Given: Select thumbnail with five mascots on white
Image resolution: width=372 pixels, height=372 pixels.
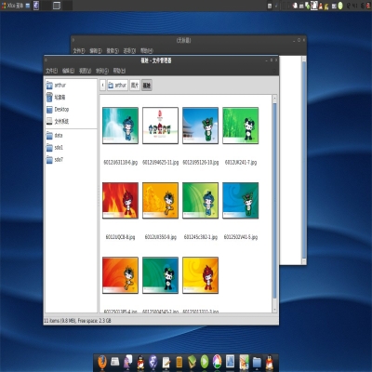Looking at the screenshot, I should (x=160, y=126).
